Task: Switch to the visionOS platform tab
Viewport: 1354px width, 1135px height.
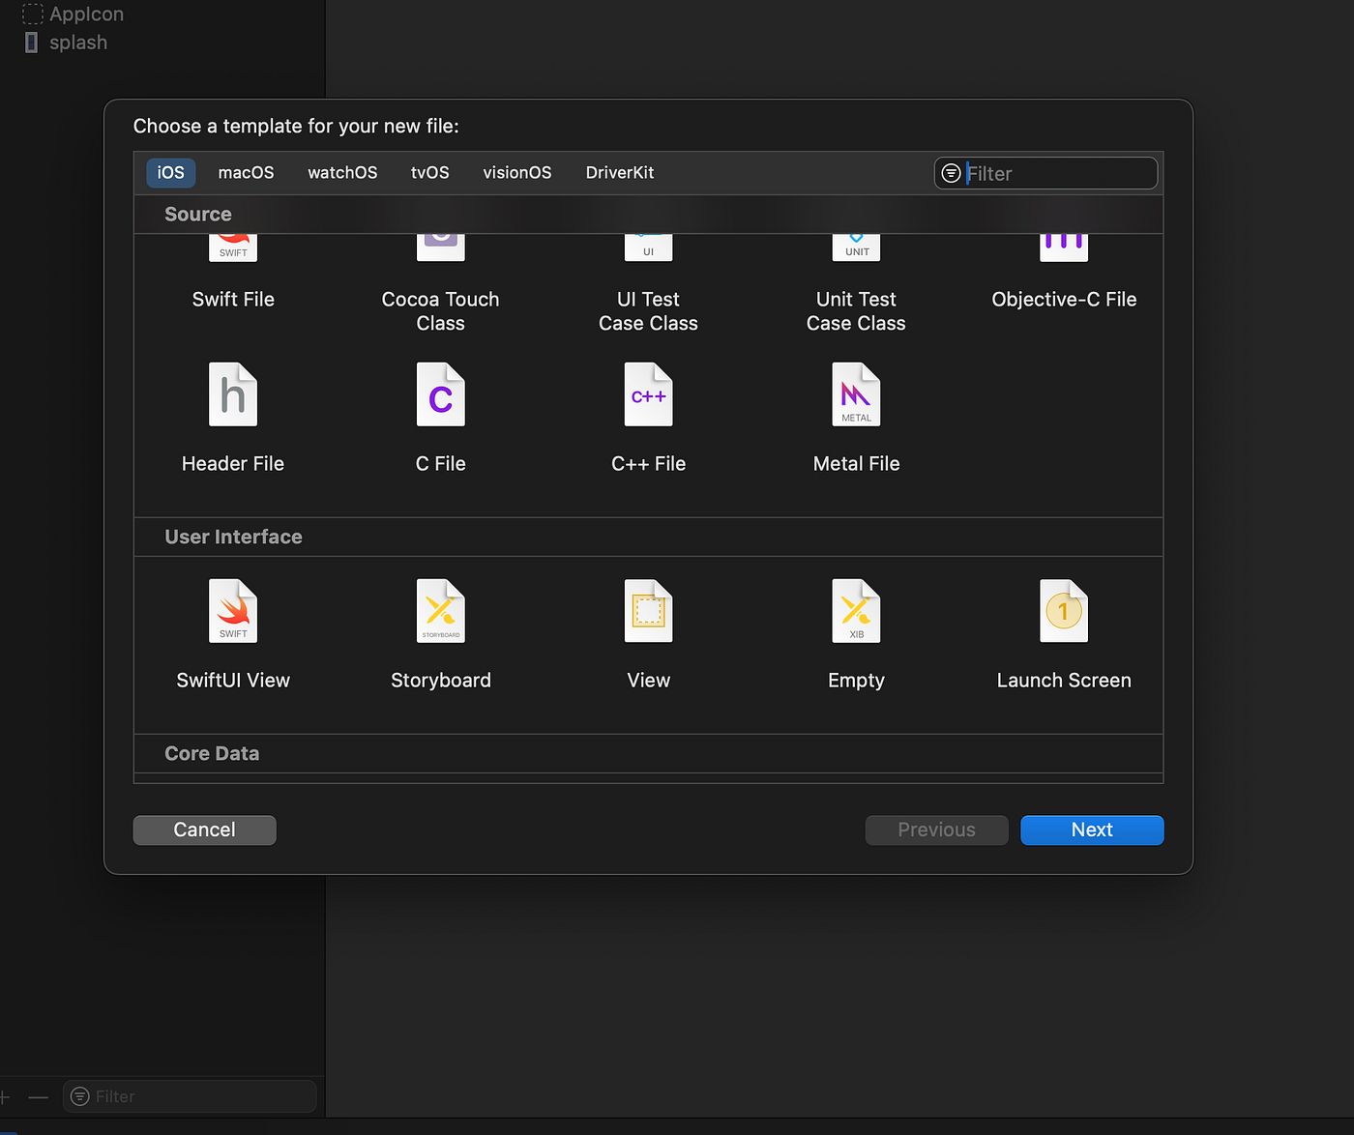Action: (517, 173)
